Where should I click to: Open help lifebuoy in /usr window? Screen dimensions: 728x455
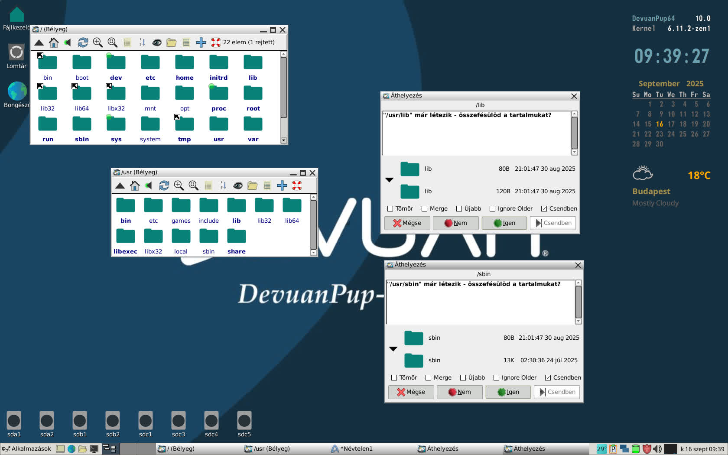point(297,186)
